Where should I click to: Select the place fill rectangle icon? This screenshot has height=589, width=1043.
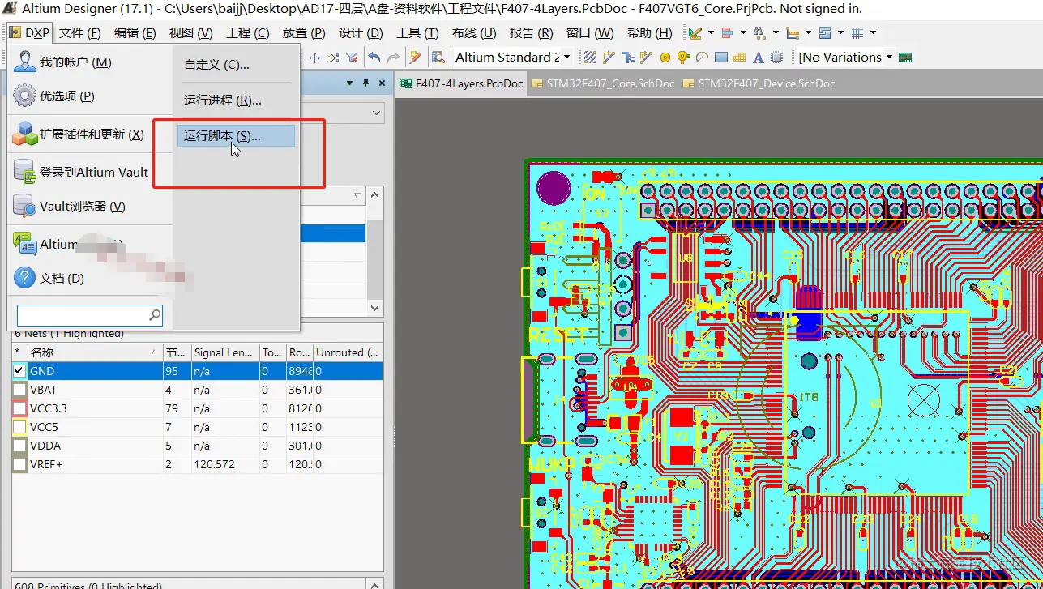[720, 58]
